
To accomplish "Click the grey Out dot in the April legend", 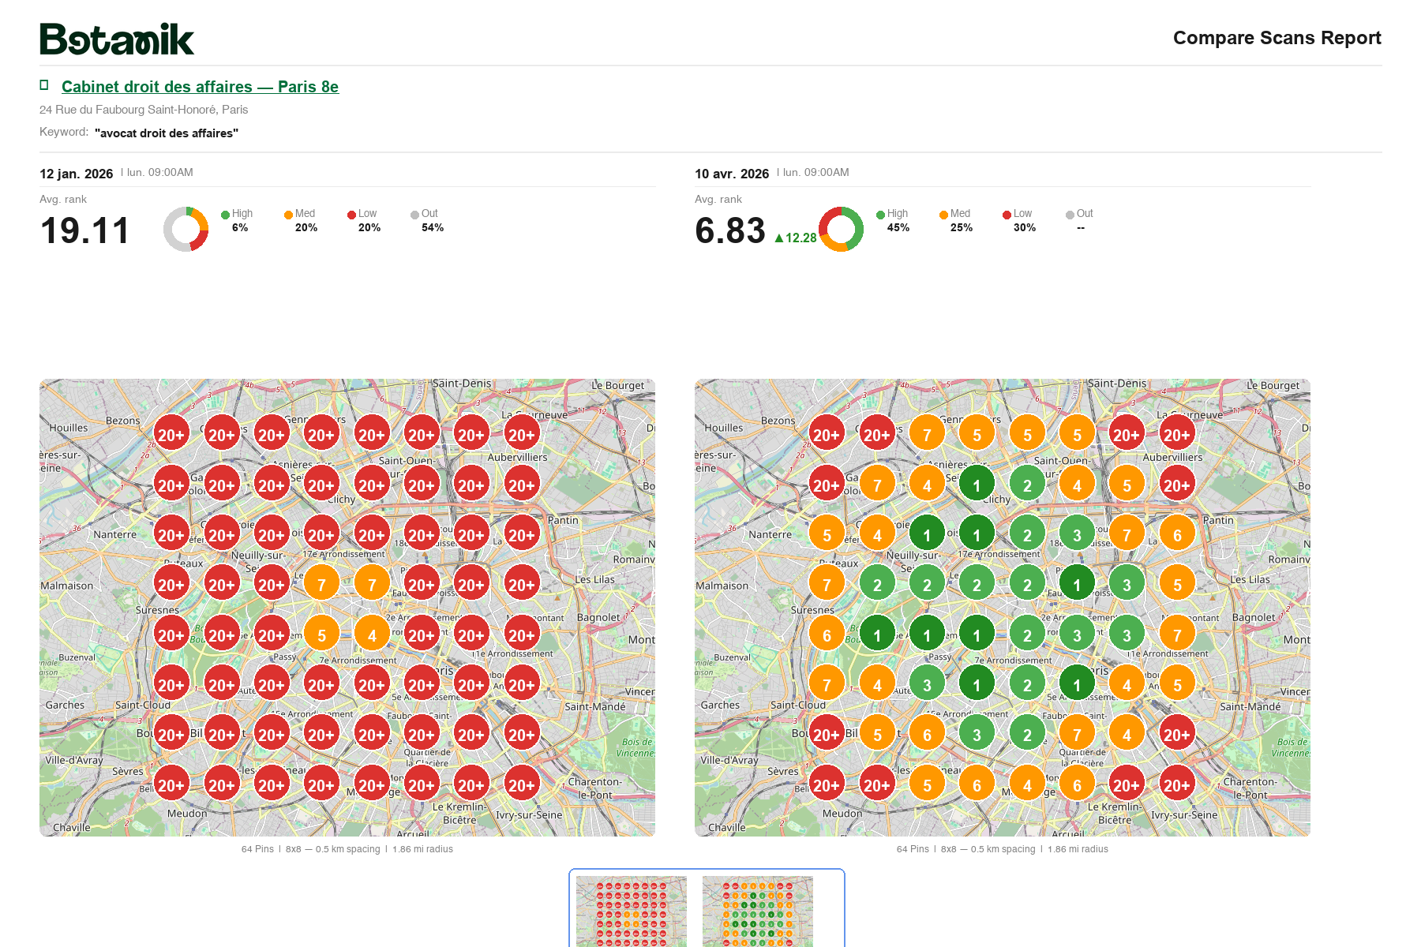I will coord(1070,215).
